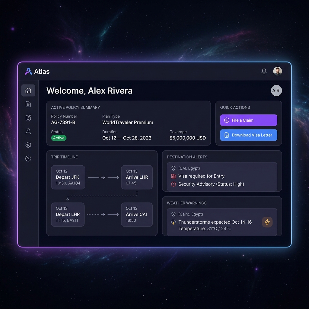Click Security Advisory (Status: High) text
Viewport: 309px width, 309px height.
click(x=211, y=184)
